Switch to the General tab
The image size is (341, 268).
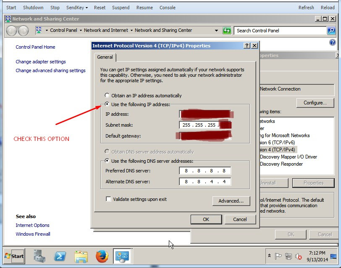105,57
